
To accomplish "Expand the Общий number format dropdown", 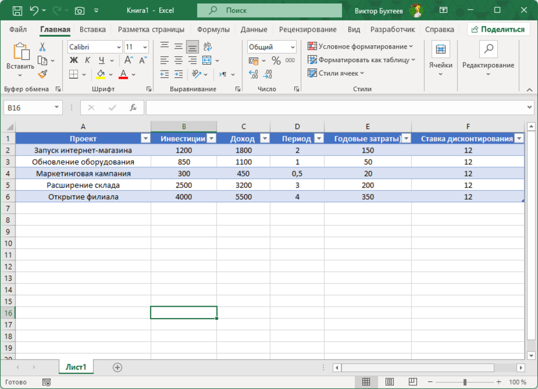I will tap(292, 47).
